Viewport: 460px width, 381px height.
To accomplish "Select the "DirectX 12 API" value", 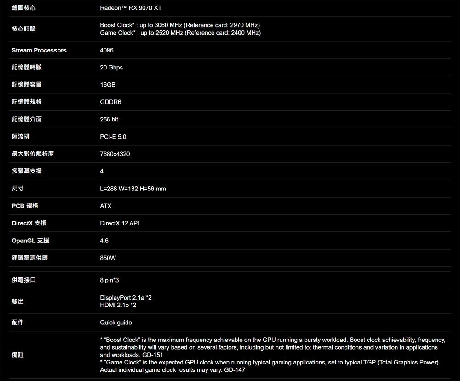I will click(x=120, y=223).
